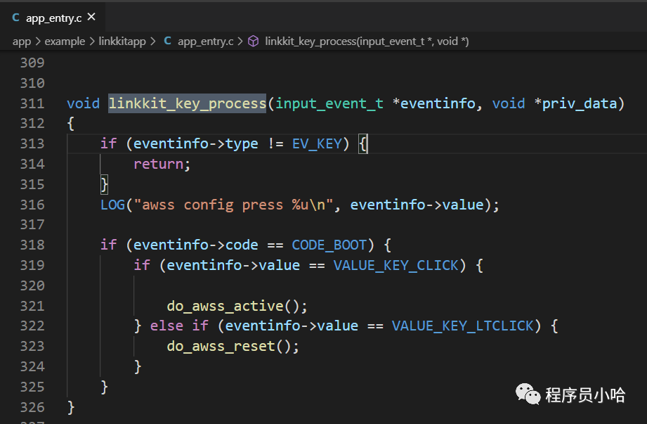Open the 'example' breadcrumb segment
647x424 pixels.
[x=65, y=41]
